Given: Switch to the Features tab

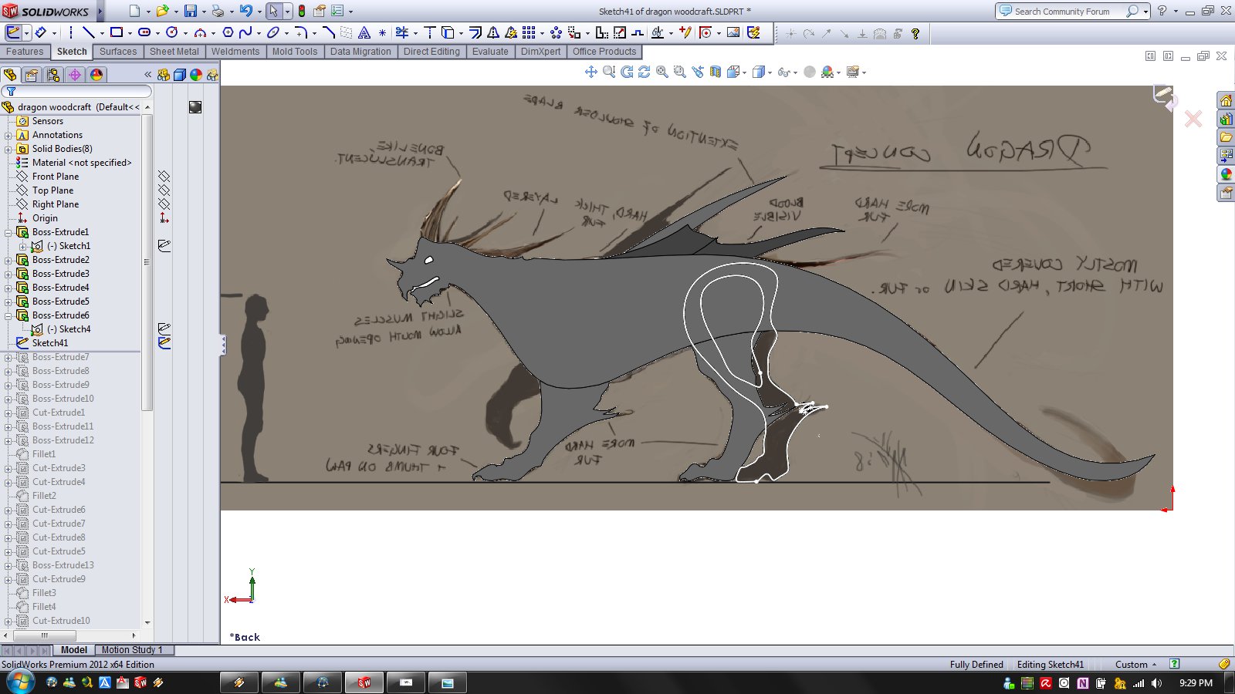Looking at the screenshot, I should 25,52.
